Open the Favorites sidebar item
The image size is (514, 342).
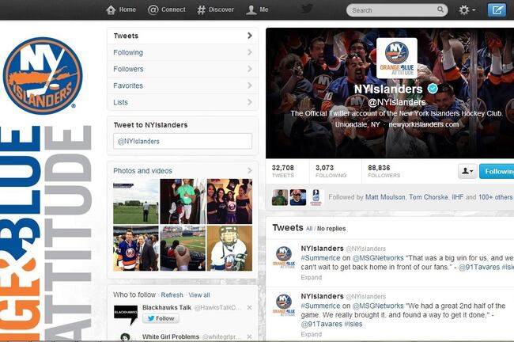(x=183, y=85)
